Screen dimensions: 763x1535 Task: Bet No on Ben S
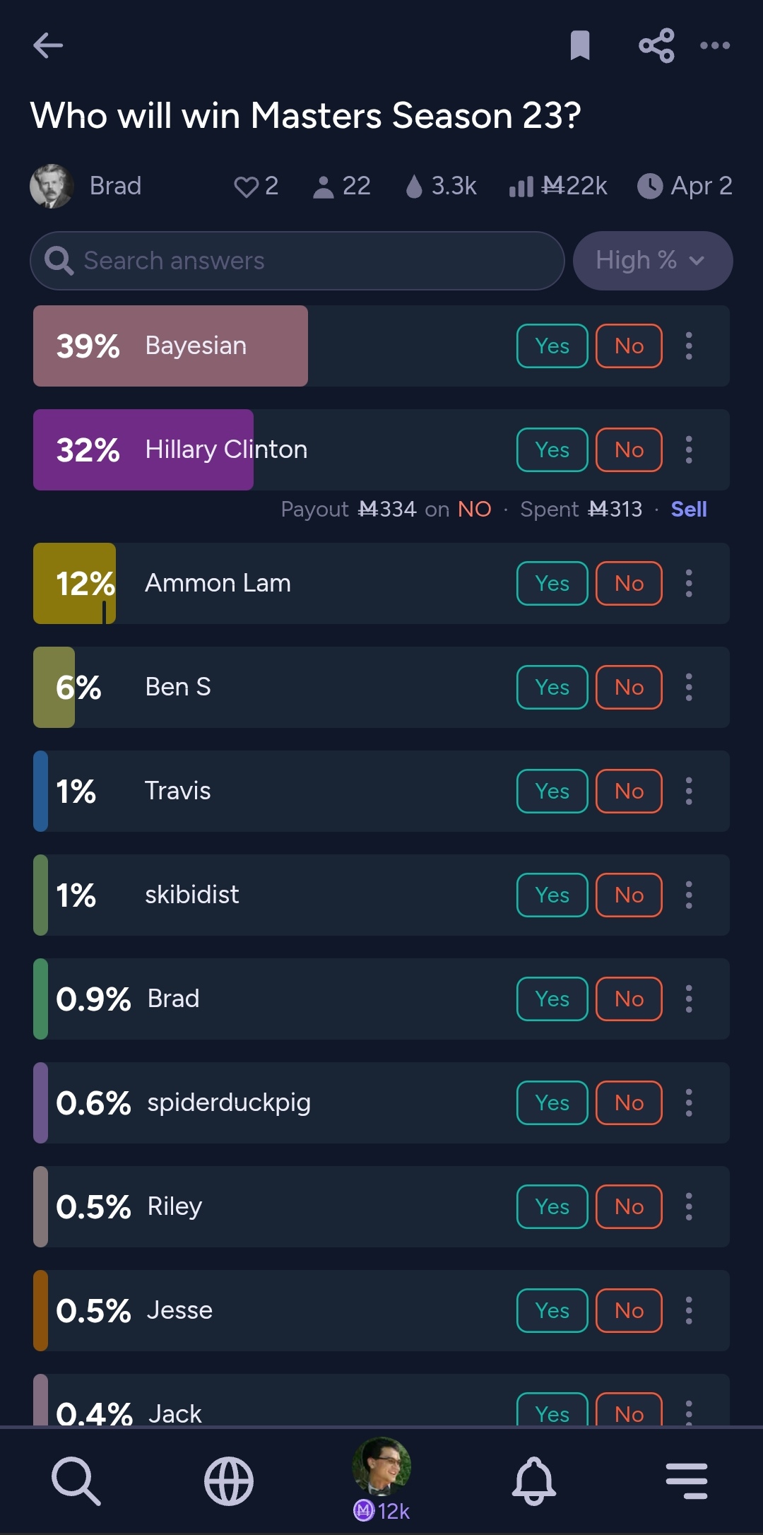tap(629, 688)
